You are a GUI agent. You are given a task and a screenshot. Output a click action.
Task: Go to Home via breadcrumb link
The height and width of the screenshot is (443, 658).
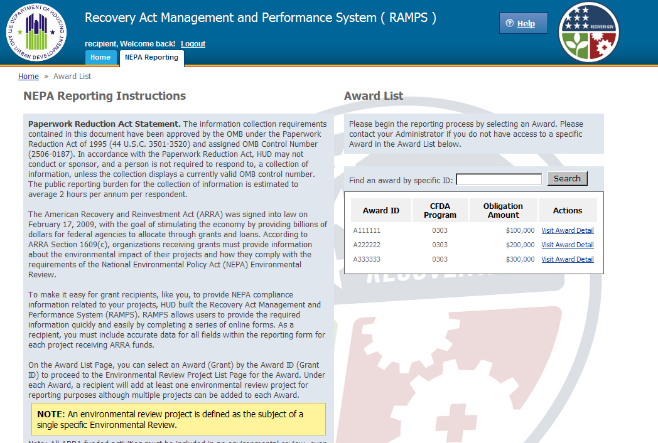pos(28,77)
